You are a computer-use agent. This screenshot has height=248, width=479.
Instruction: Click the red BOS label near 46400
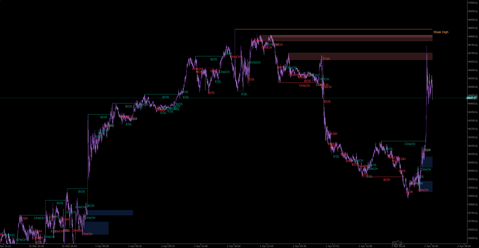tap(327, 102)
